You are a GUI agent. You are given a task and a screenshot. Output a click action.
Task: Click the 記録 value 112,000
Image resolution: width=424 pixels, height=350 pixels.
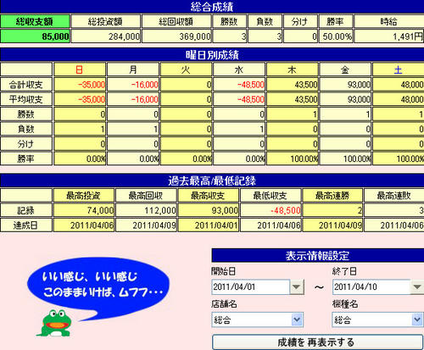pyautogui.click(x=146, y=210)
